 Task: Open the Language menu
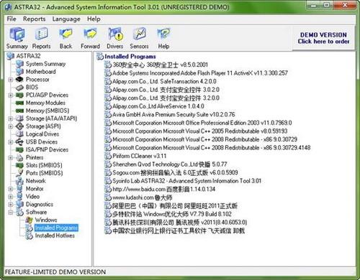coord(66,19)
